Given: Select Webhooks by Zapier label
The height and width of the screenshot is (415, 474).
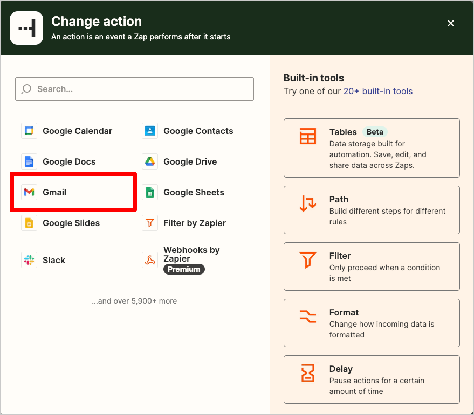Looking at the screenshot, I should click(x=191, y=254).
